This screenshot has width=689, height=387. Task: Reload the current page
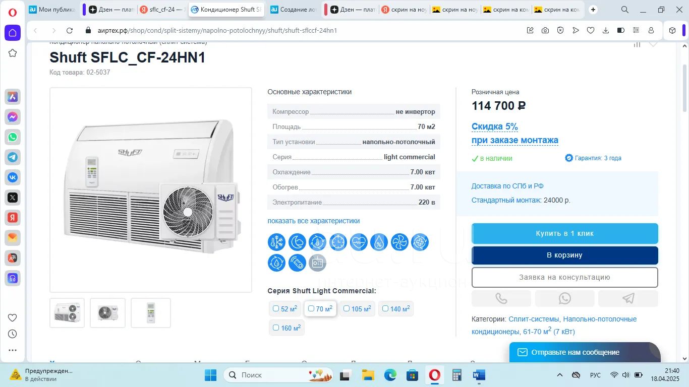[x=70, y=30]
